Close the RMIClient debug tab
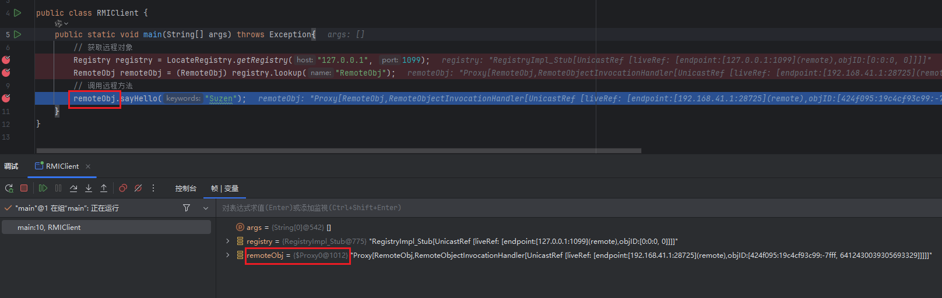Viewport: 942px width, 298px height. (x=88, y=166)
